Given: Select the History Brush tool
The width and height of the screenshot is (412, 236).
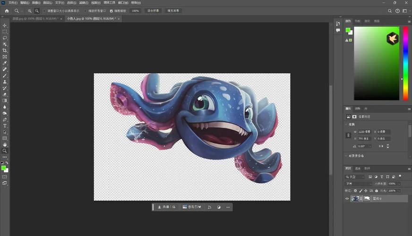Looking at the screenshot, I should [x=5, y=88].
